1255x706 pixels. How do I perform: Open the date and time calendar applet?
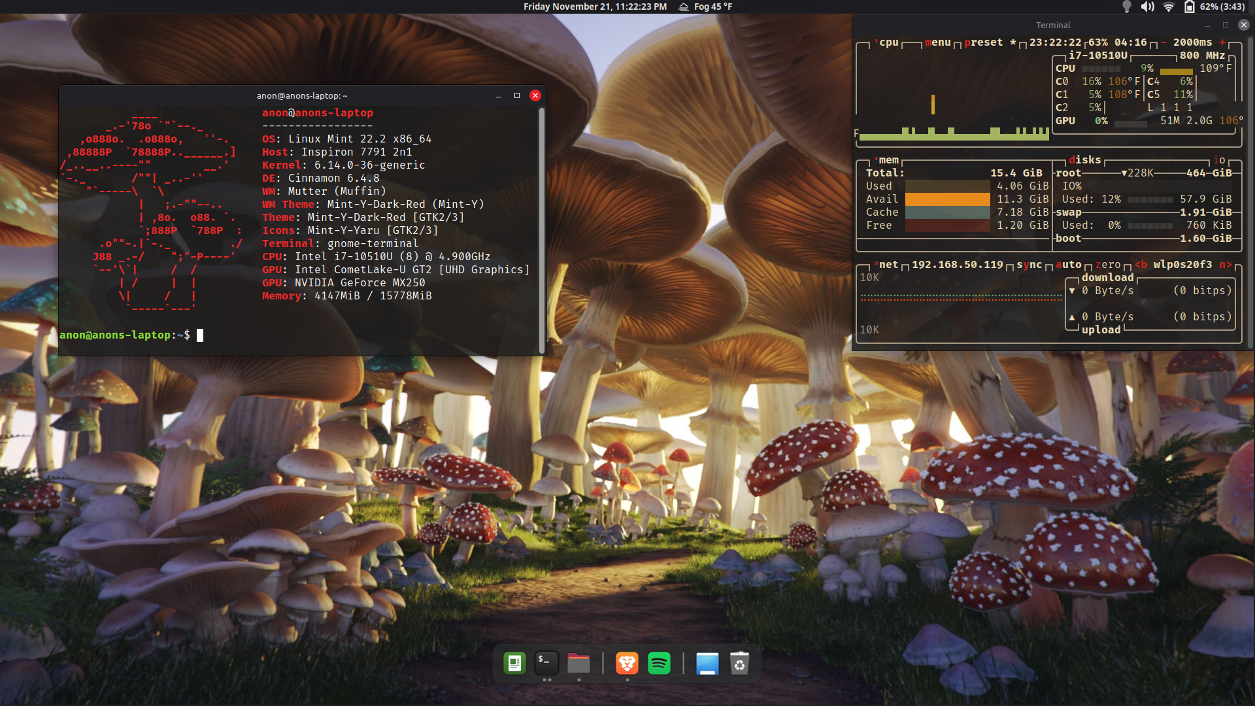(595, 7)
